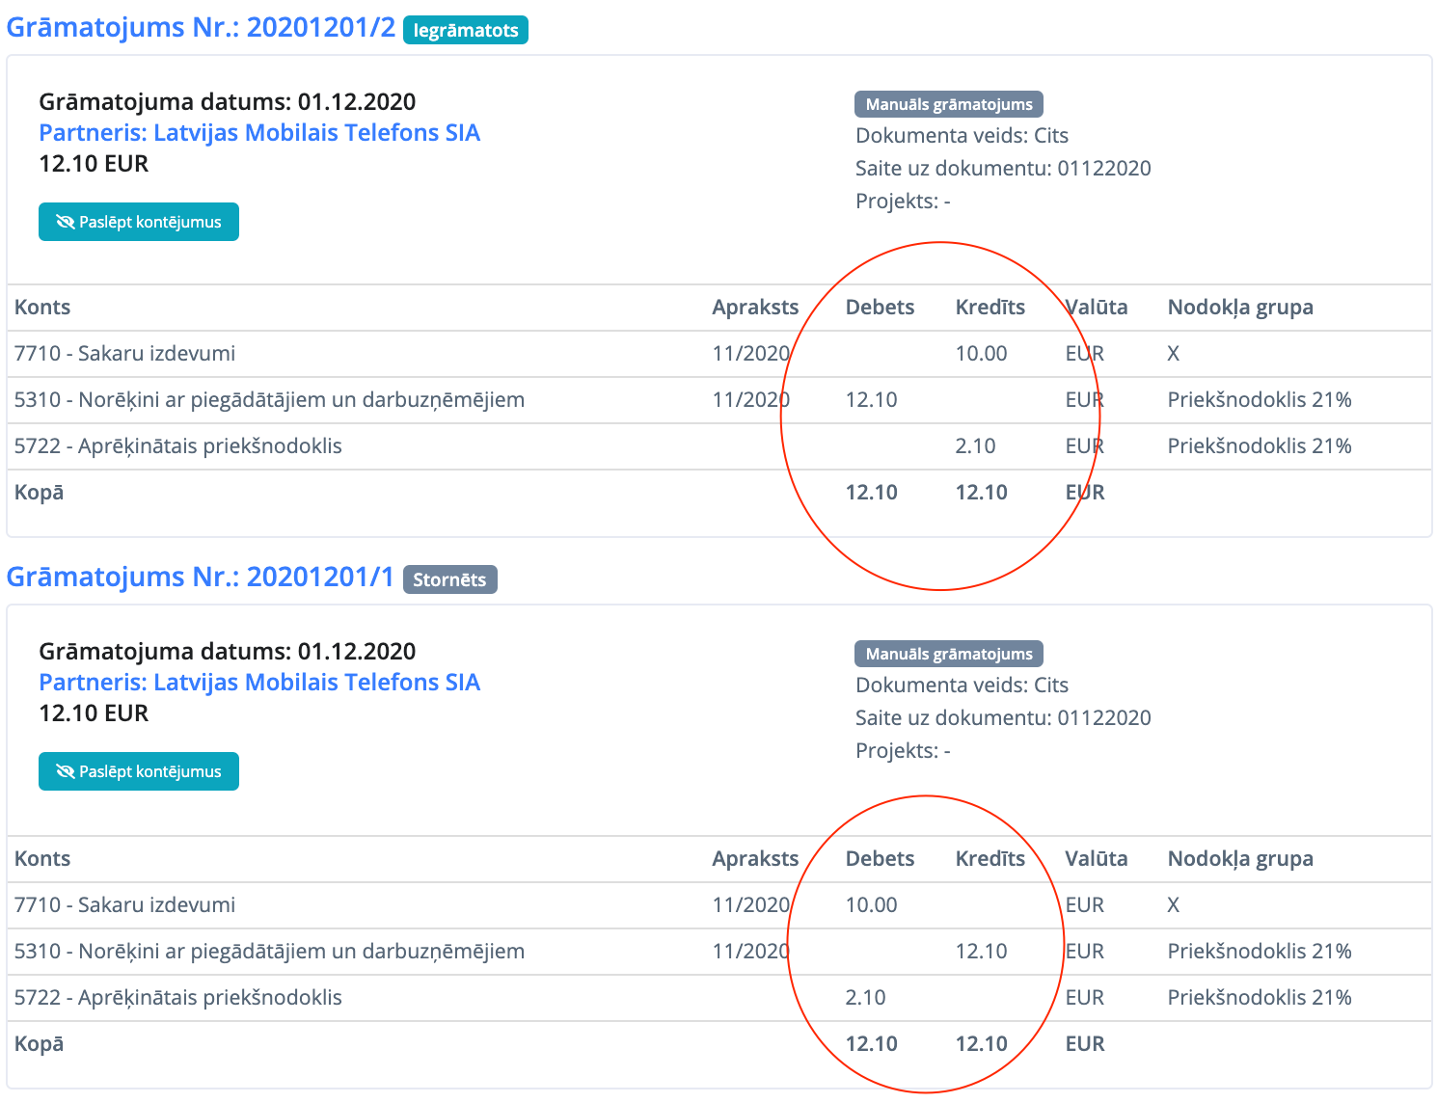Click the Kopā row label in entry 20201201/2
Image resolution: width=1437 pixels, height=1103 pixels.
[x=39, y=493]
